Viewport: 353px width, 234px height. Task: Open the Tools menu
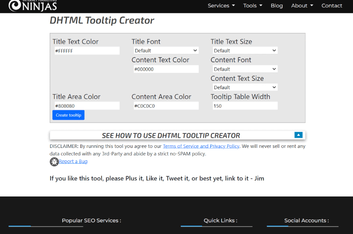(x=252, y=6)
